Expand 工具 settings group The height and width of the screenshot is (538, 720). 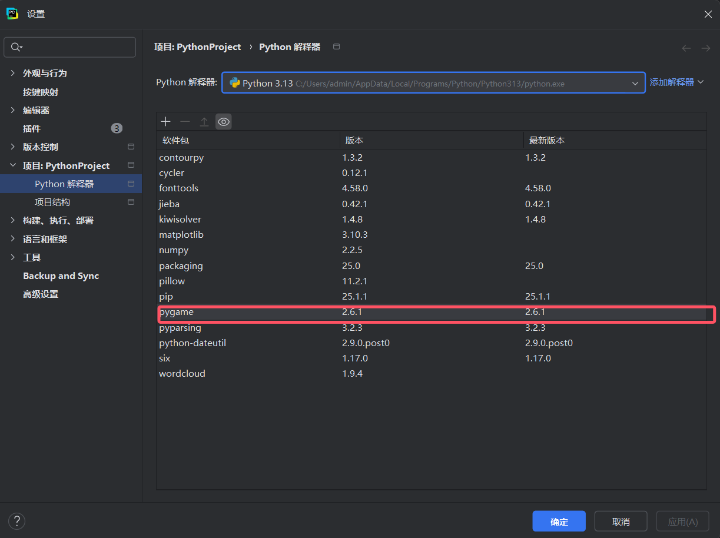click(13, 257)
